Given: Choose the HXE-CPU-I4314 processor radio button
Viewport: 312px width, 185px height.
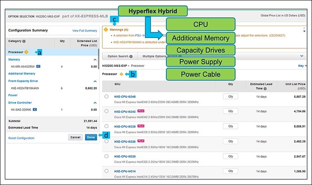Looking at the screenshot, I should [x=106, y=171].
